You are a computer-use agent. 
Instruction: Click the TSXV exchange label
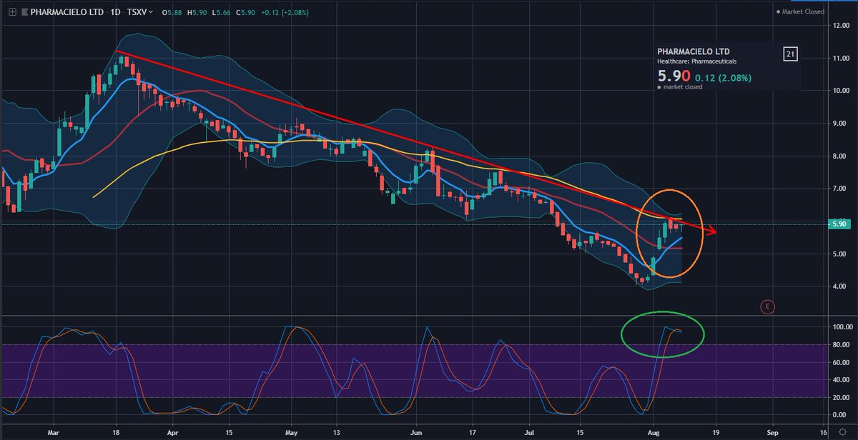137,12
